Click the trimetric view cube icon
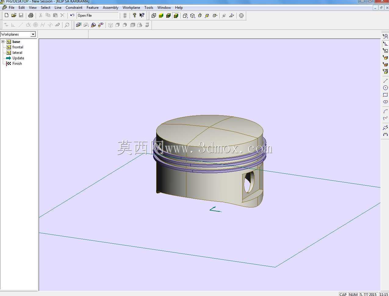Viewport: 389px width, 296px height. [185, 16]
